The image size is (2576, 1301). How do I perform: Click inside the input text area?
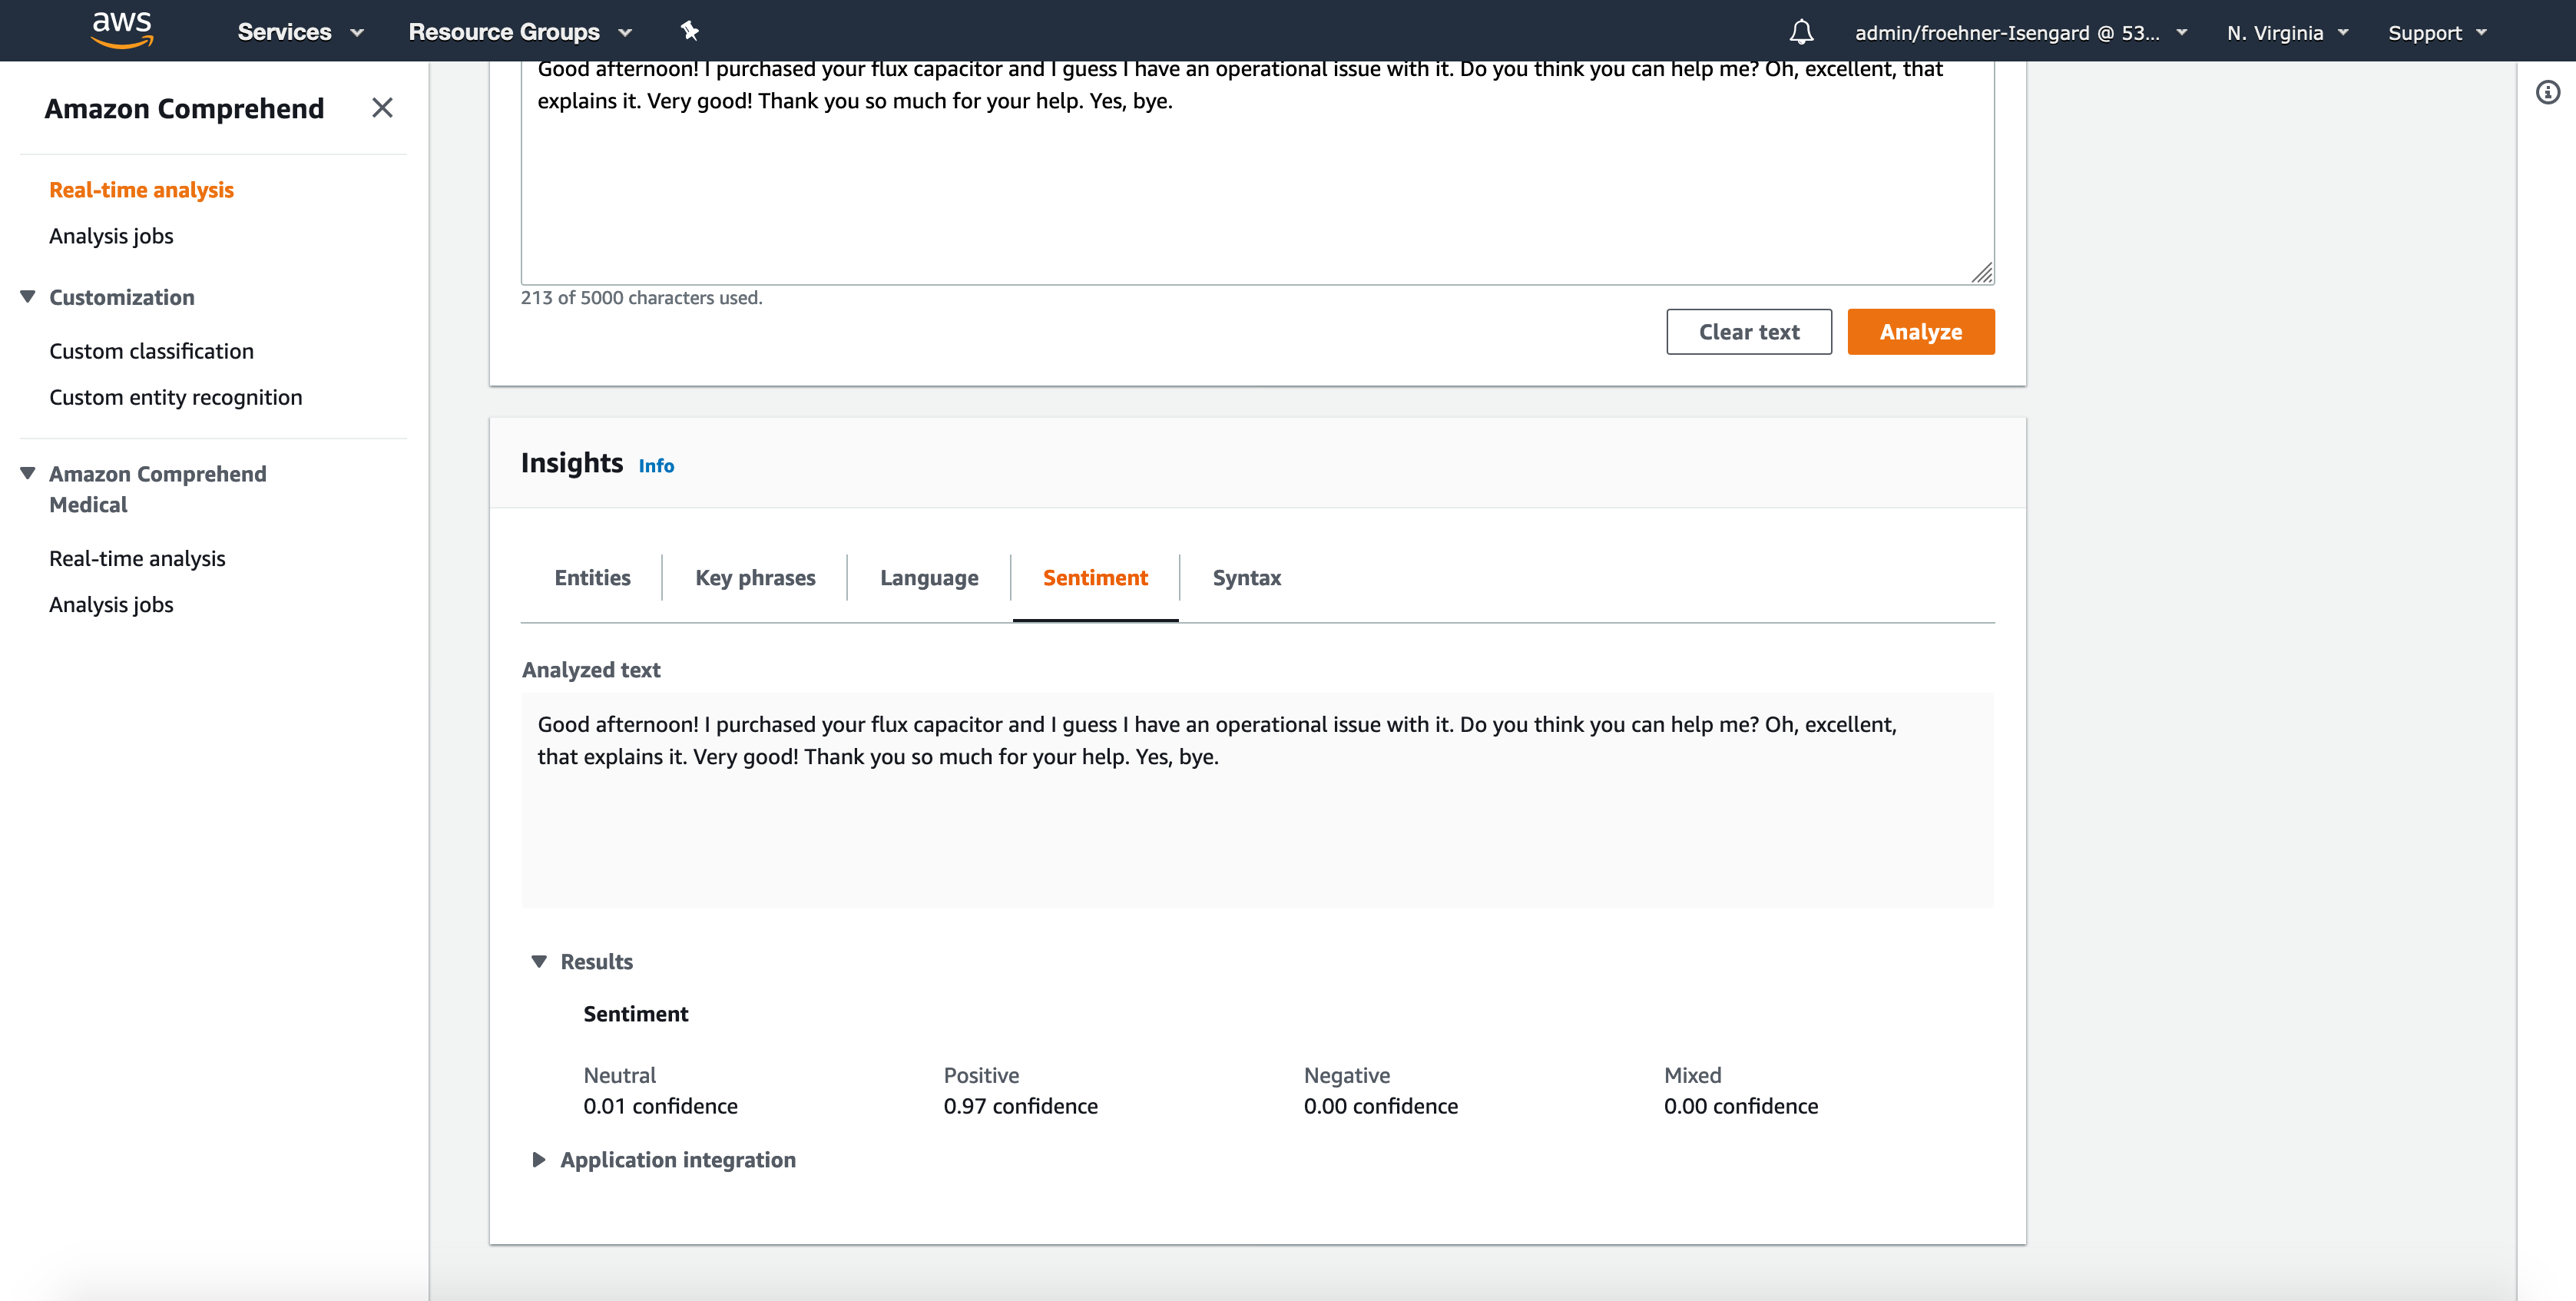pos(1256,190)
